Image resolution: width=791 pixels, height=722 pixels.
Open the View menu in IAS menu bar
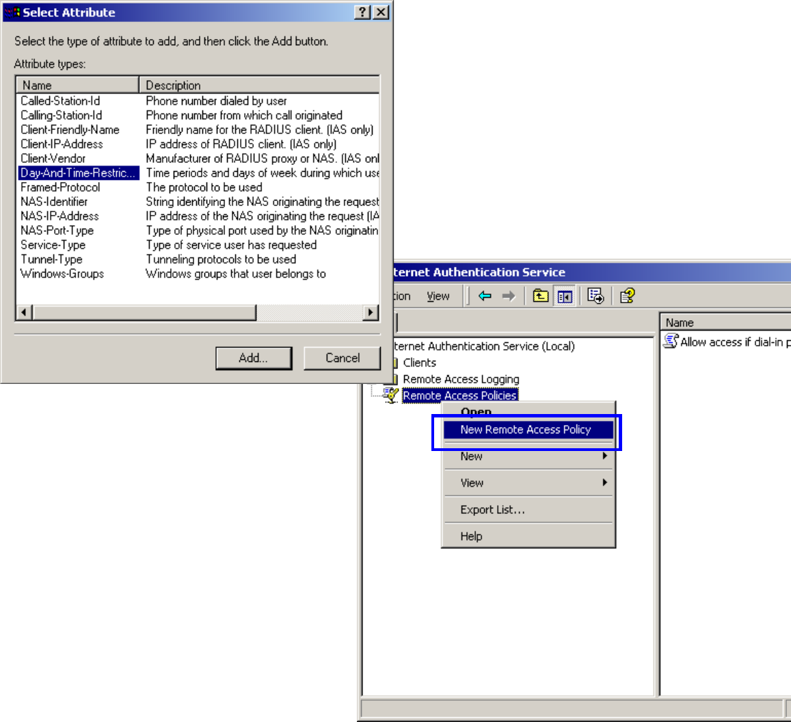pos(438,296)
